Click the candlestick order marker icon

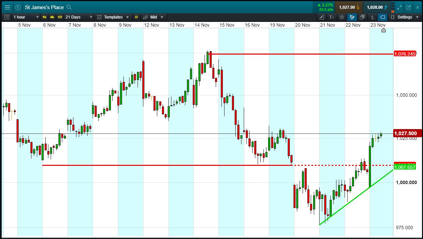[372, 17]
